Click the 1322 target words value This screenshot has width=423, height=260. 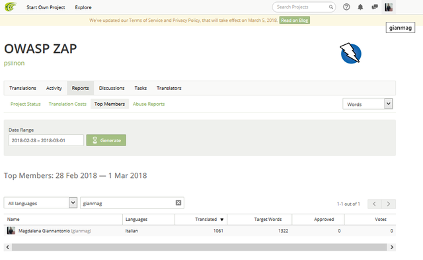pos(283,231)
